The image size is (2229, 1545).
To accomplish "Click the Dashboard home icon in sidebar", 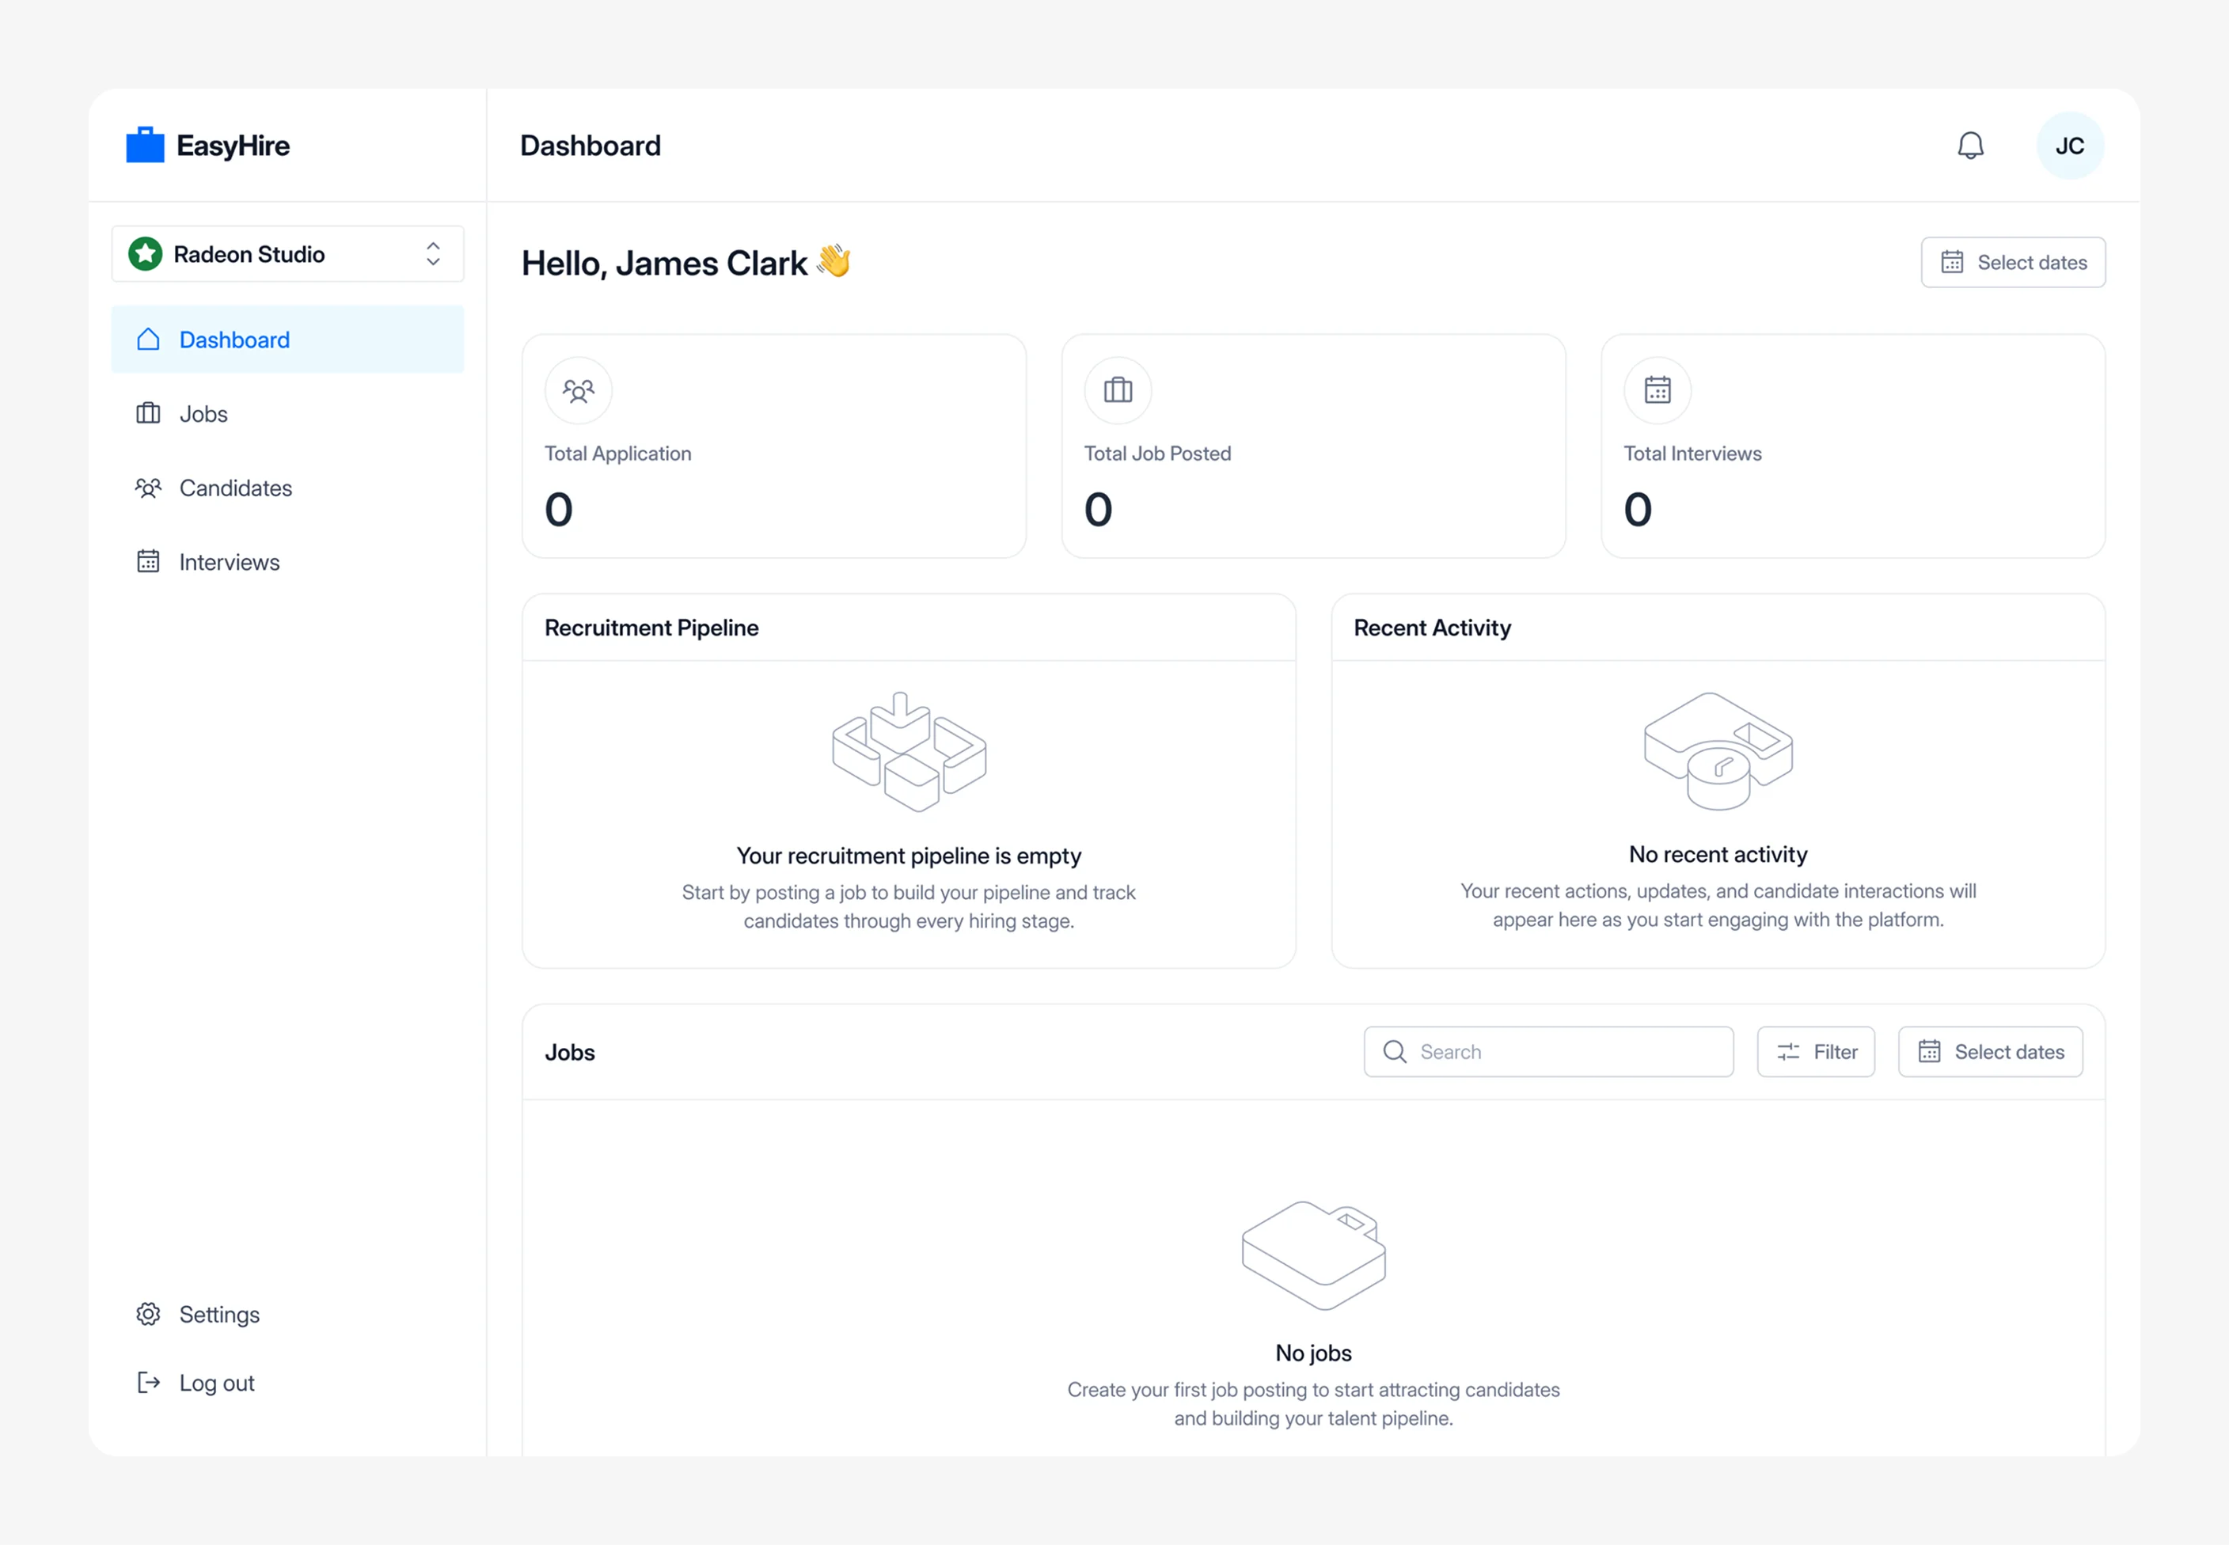I will [x=148, y=339].
